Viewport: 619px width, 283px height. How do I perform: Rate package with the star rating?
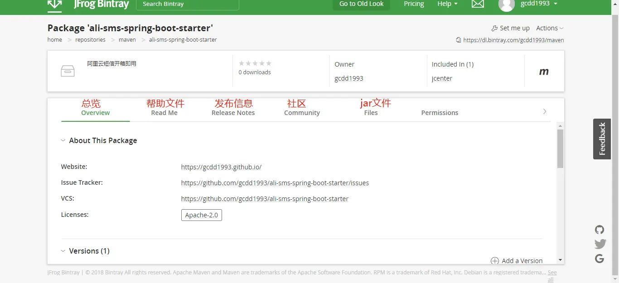coord(255,63)
